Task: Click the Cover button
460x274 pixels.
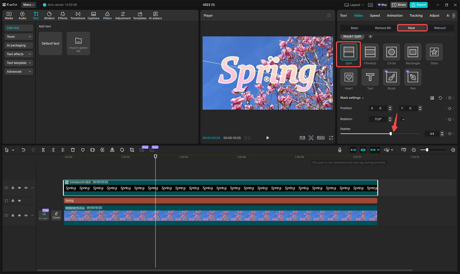Action: [x=56, y=215]
